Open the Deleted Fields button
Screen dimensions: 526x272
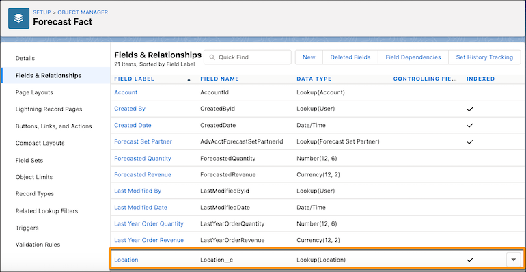point(350,57)
